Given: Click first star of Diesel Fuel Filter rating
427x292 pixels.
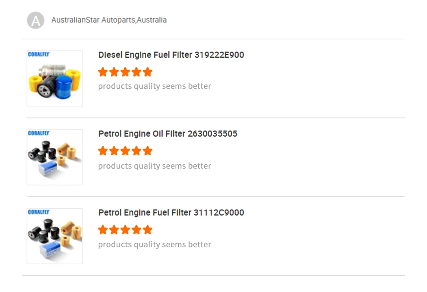Looking at the screenshot, I should click(103, 72).
